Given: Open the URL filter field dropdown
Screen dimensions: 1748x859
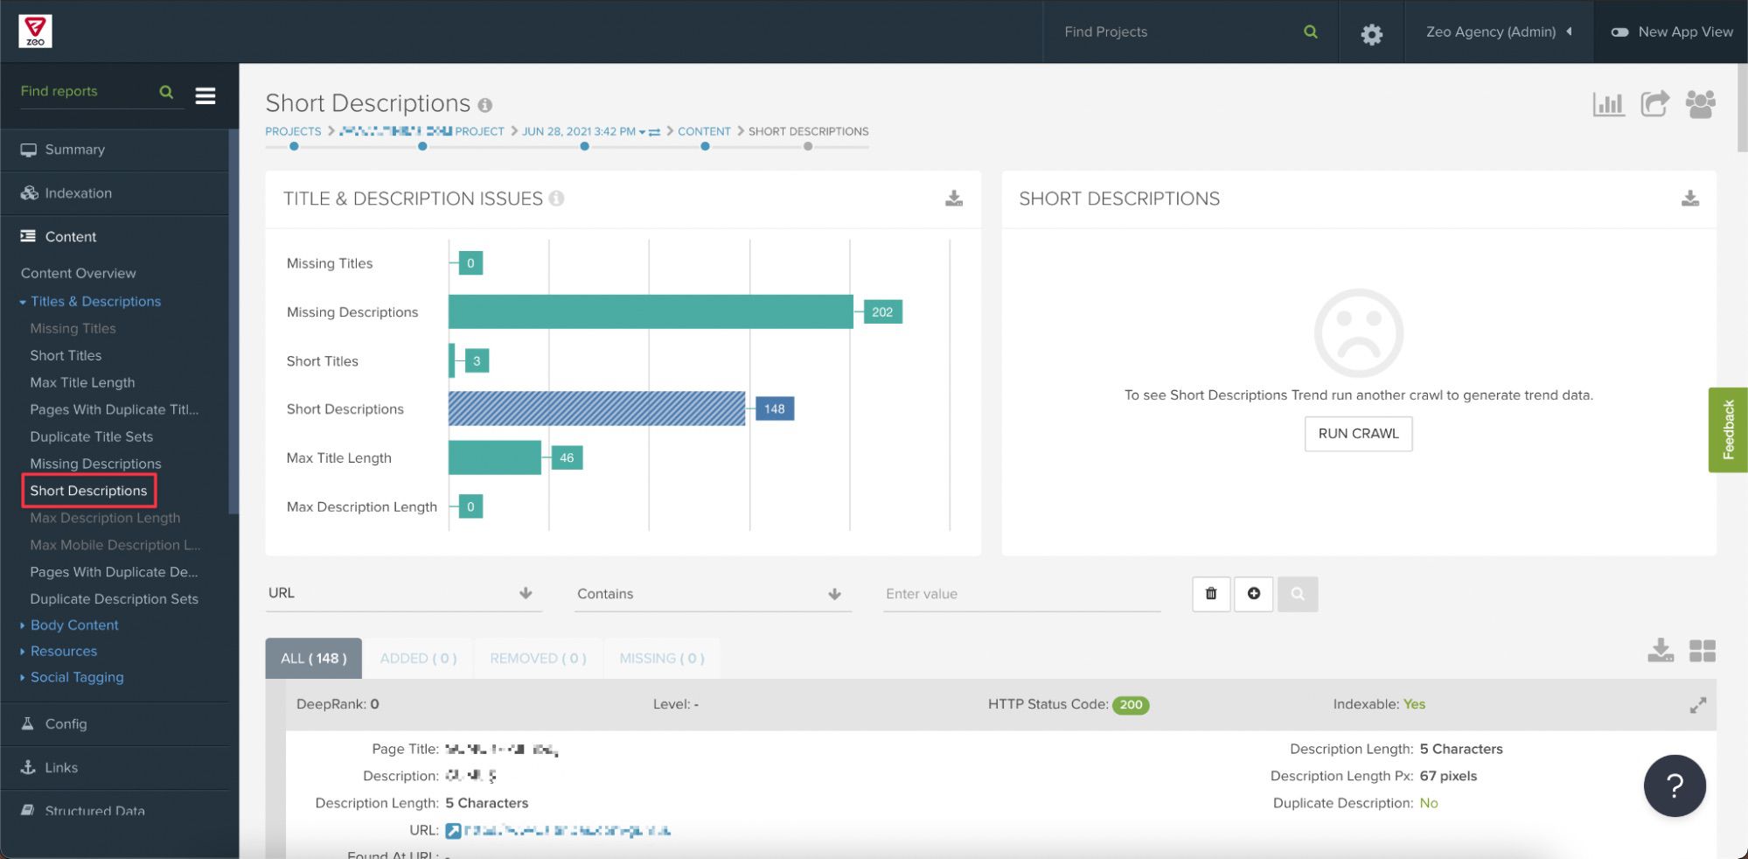Looking at the screenshot, I should (x=404, y=593).
